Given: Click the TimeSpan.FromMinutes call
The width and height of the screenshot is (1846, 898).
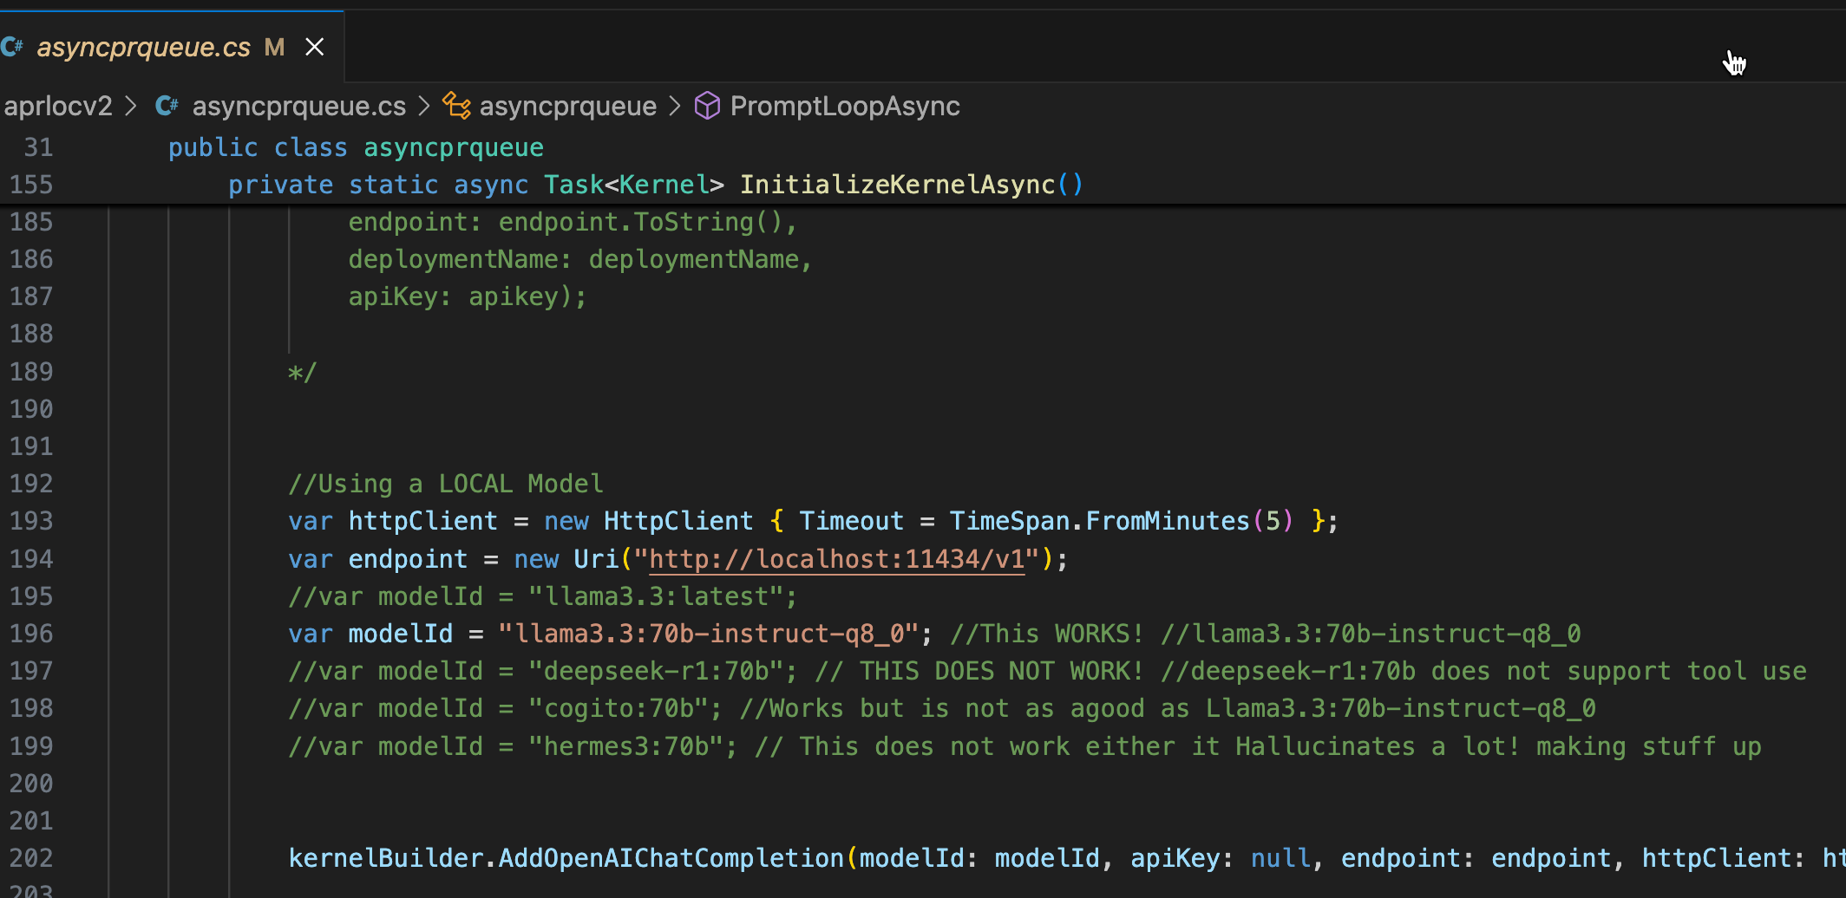Looking at the screenshot, I should [x=1121, y=521].
